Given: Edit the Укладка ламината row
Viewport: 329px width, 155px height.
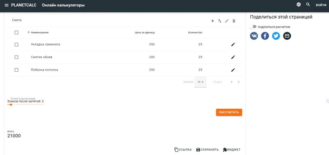Looking at the screenshot, I should 233,44.
